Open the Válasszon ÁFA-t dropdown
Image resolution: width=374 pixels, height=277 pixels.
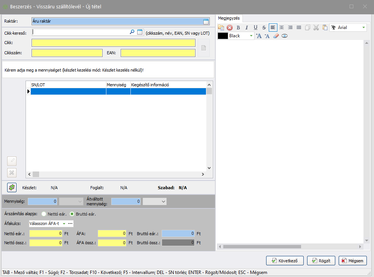[64, 224]
